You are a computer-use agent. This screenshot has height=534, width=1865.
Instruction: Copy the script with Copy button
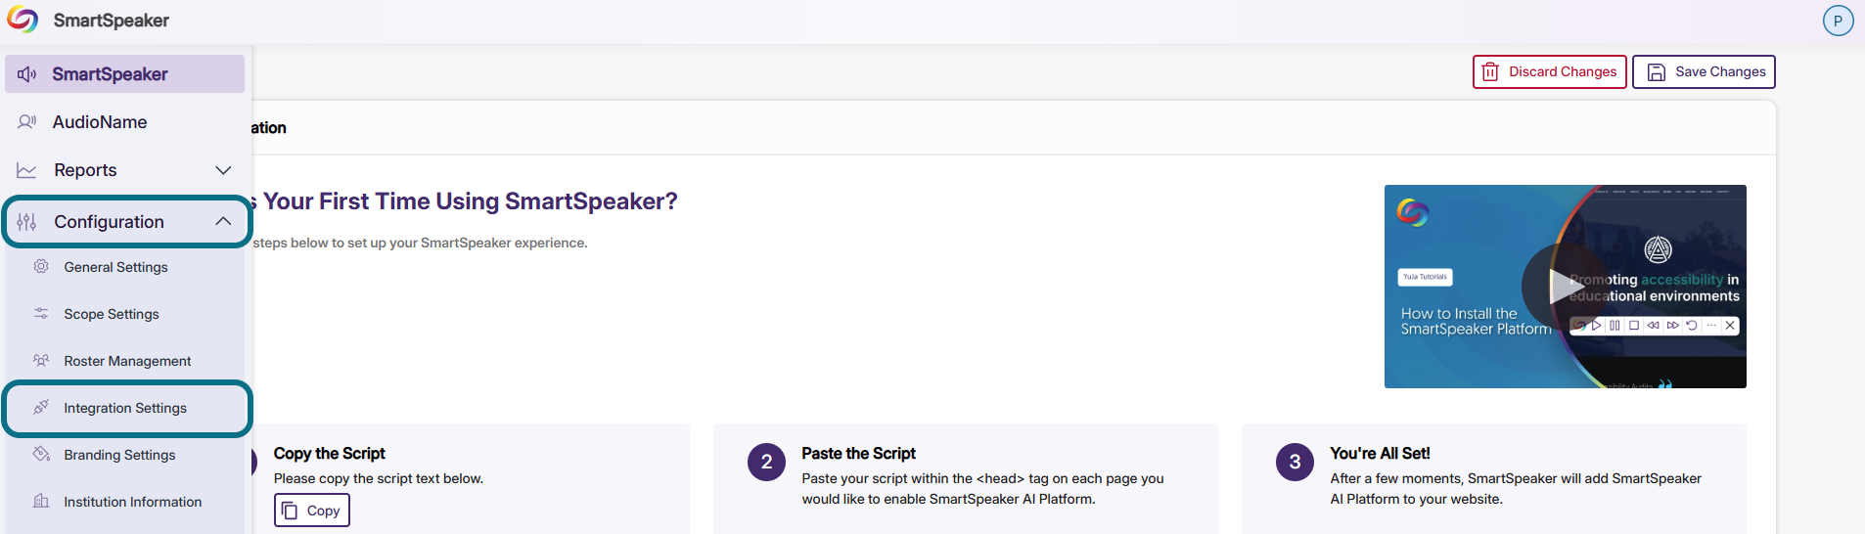point(312,511)
